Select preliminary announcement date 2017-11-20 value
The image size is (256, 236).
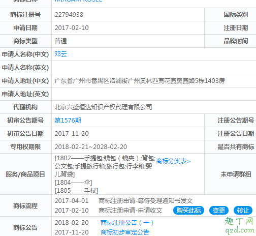72,134
